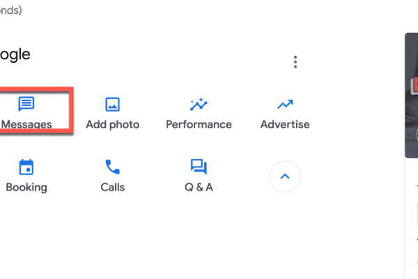Open the three-dot more options menu
The image size is (418, 279).
295,62
